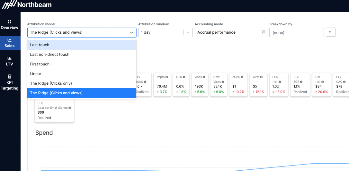The image size is (349, 171).
Task: Click the CAC (1d) info icon
Action: [323, 82]
